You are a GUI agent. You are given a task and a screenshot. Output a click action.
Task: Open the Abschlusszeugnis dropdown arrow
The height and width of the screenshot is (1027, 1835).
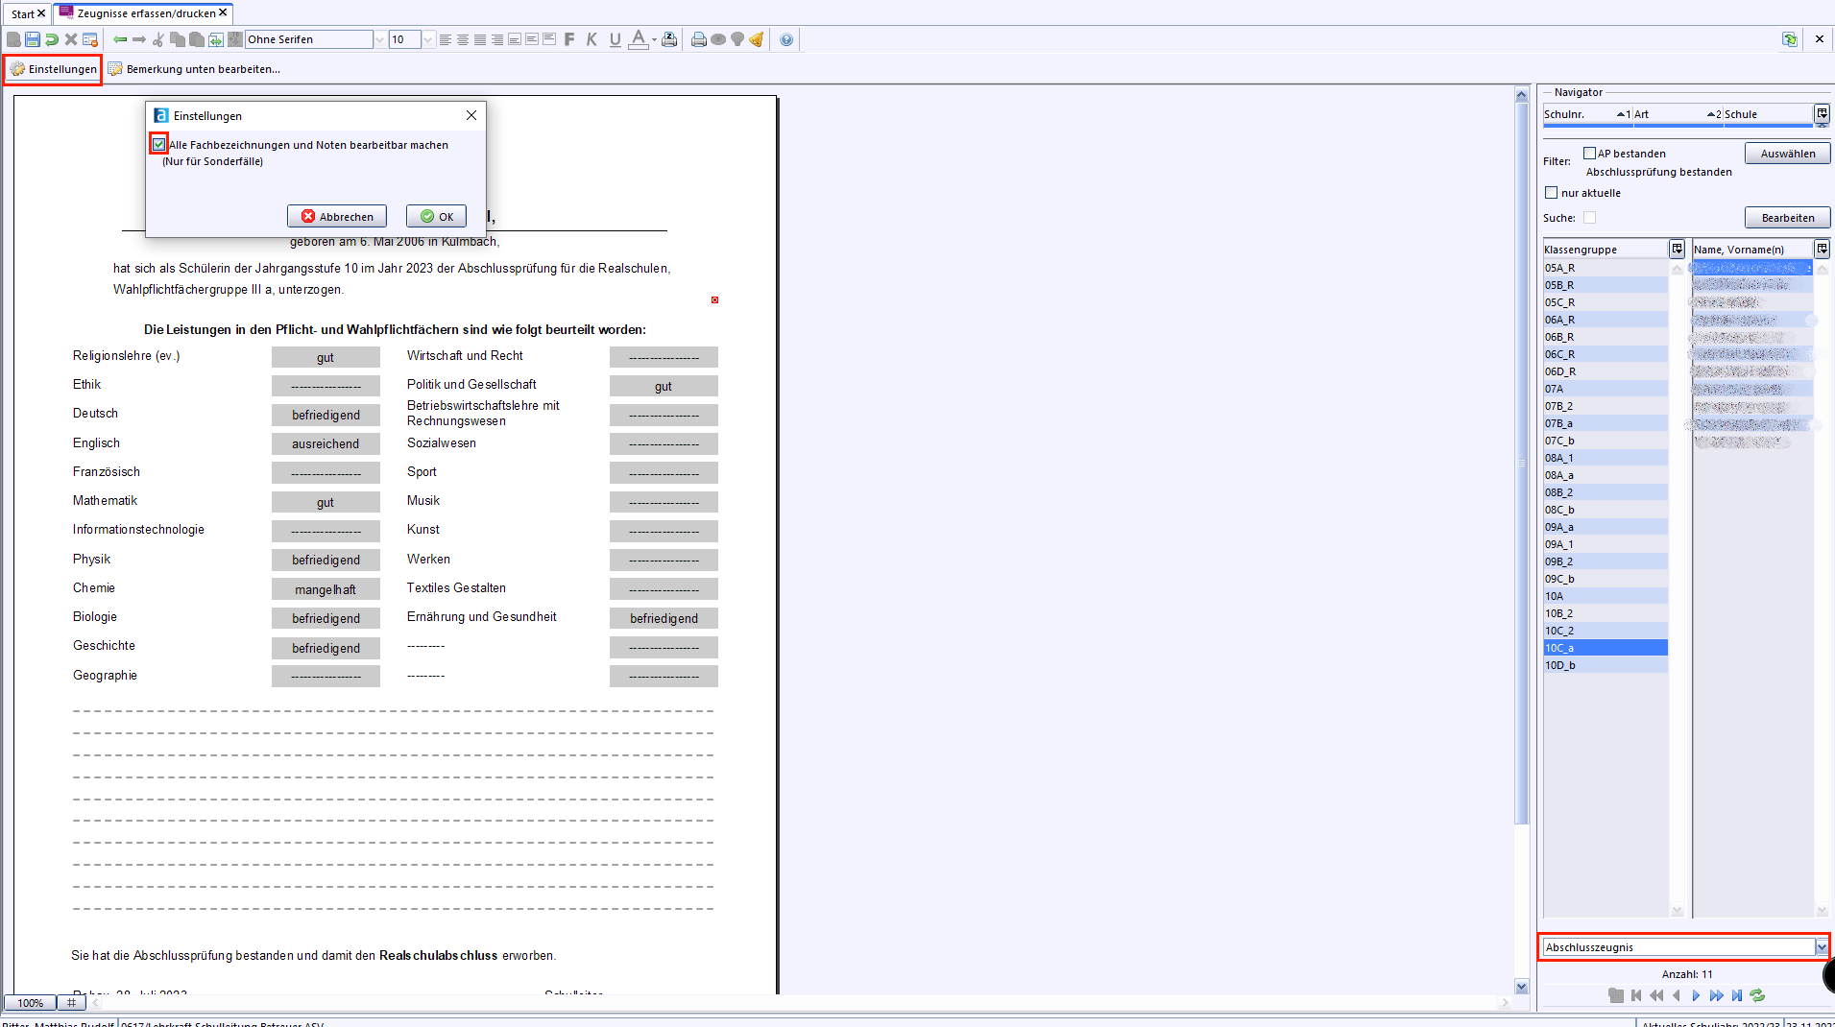1821,947
